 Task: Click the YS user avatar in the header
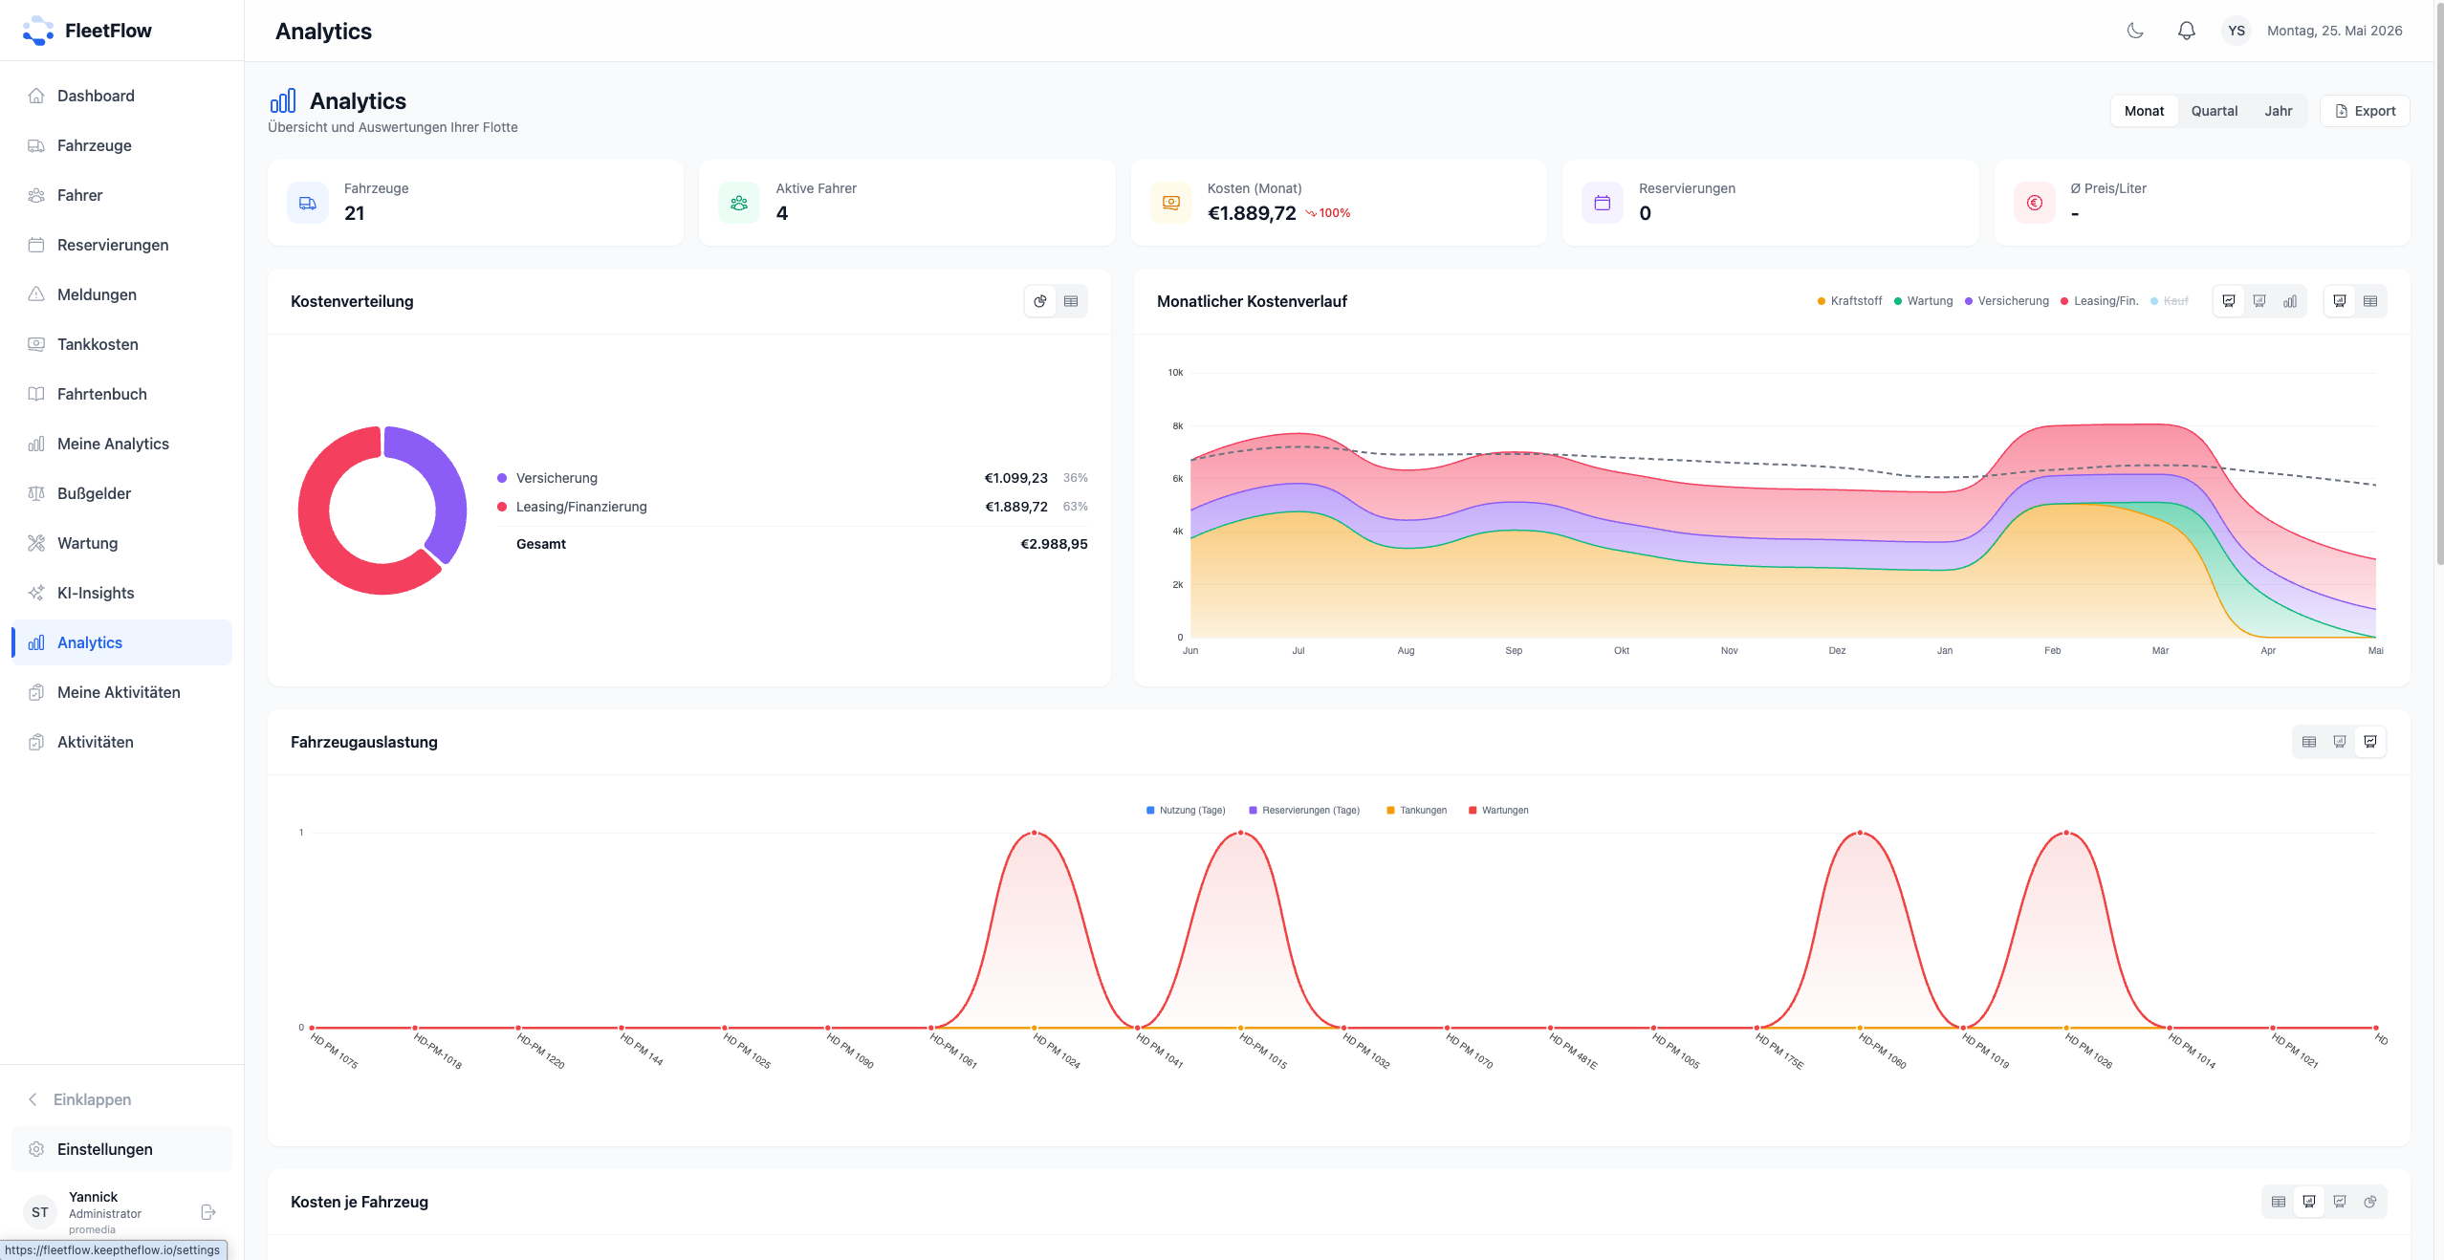point(2237,31)
